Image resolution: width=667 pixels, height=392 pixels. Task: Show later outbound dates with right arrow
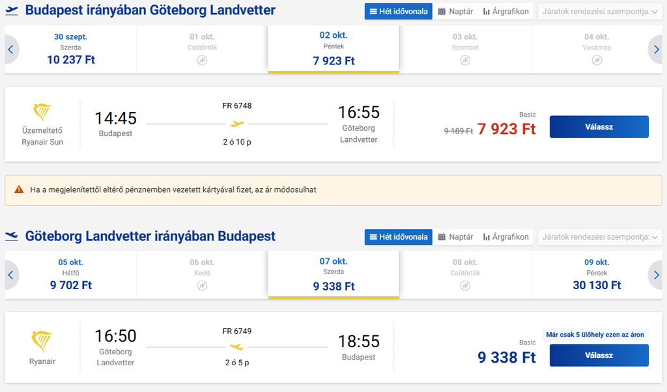pyautogui.click(x=657, y=49)
